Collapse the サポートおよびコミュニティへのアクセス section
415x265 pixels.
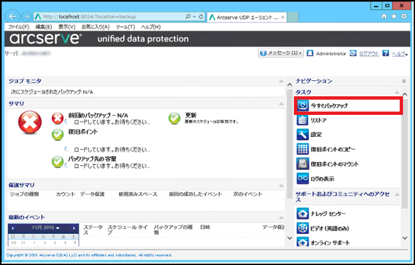[x=397, y=195]
